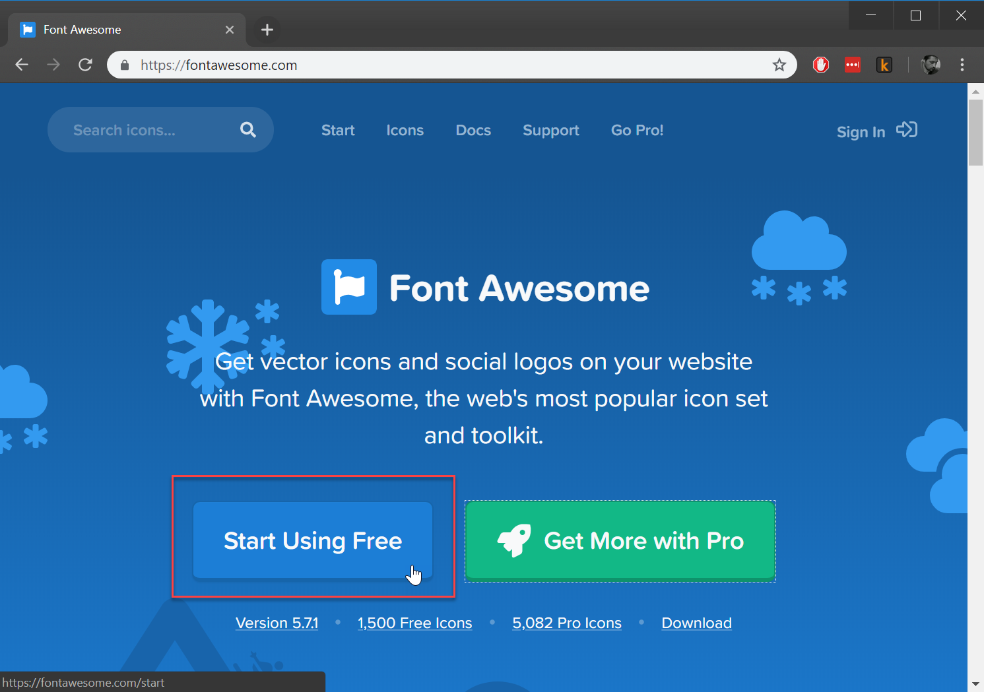Screen dimensions: 984x692
Task: Bookmark this page with star icon
Action: click(x=779, y=65)
